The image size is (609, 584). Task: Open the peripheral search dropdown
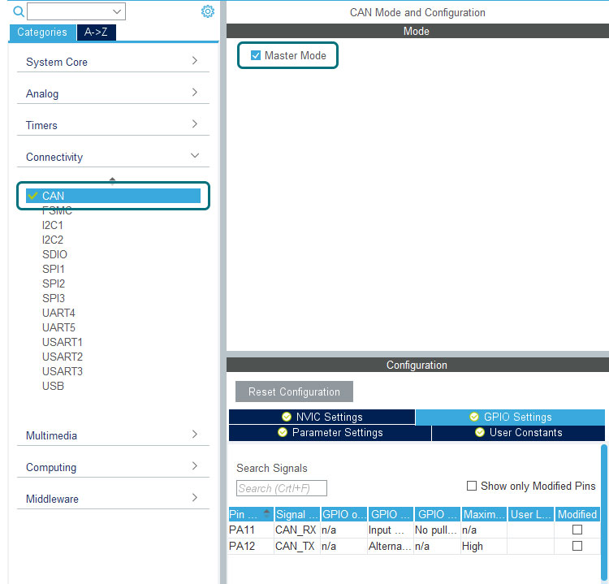click(118, 11)
